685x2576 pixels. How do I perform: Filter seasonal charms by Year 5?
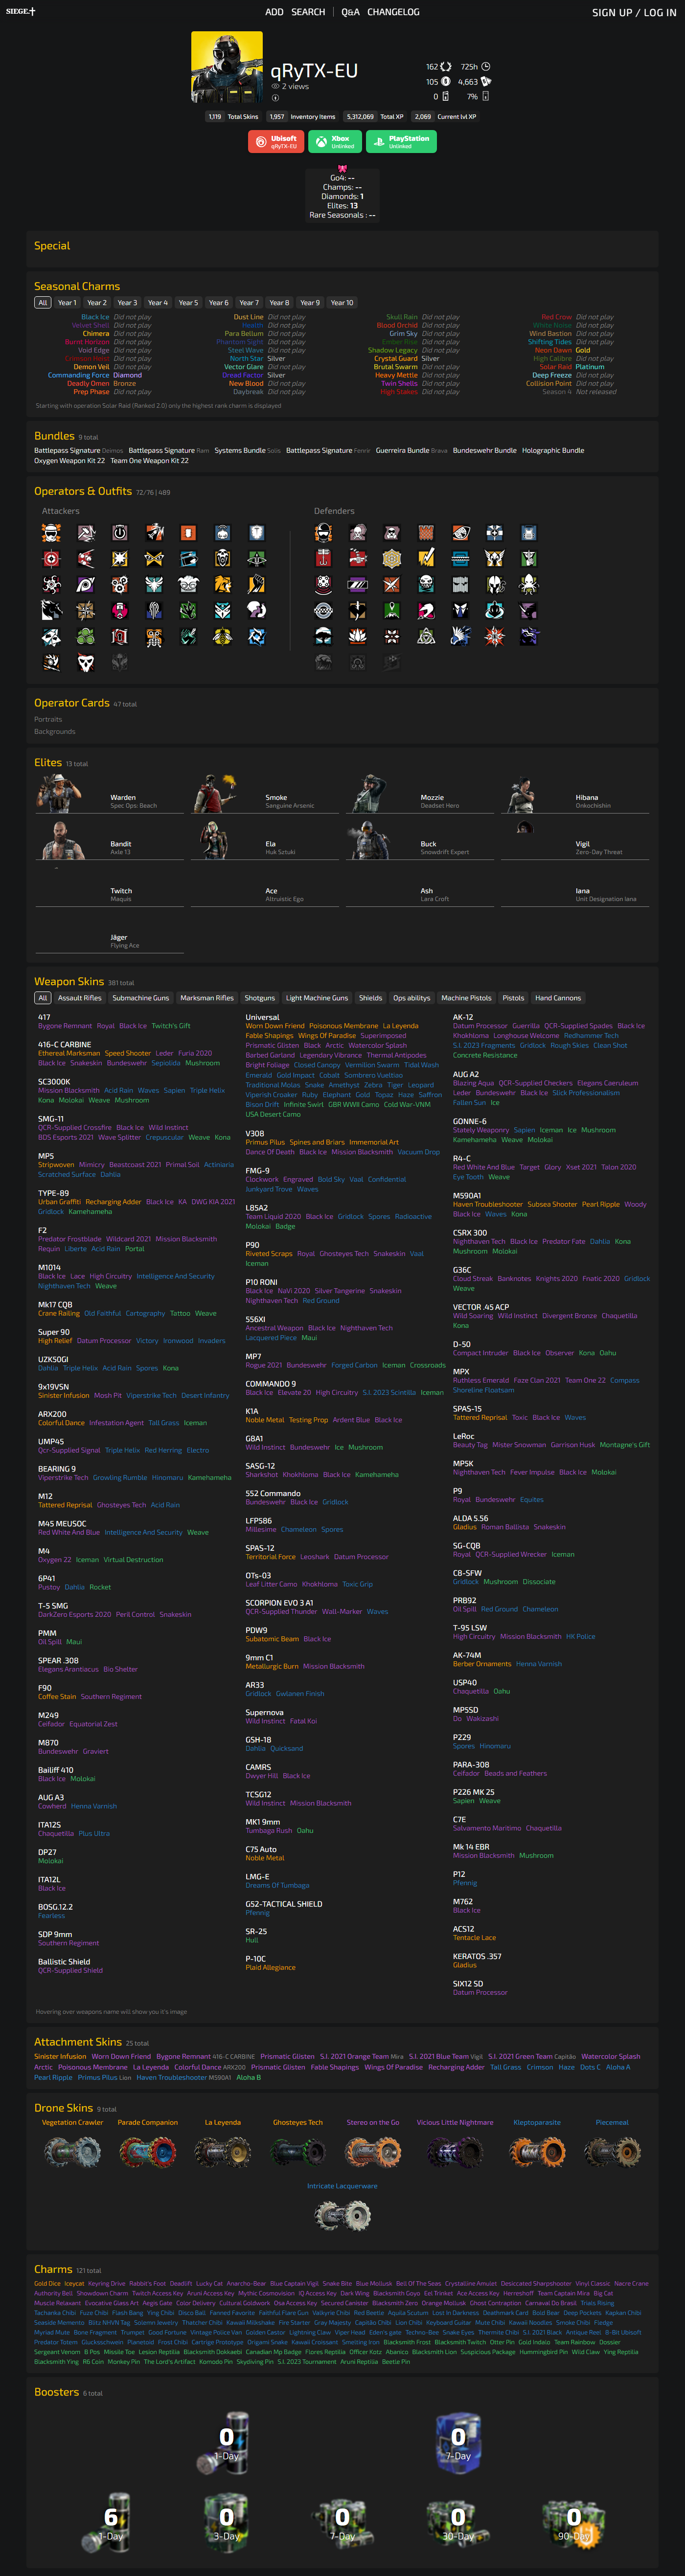point(188,303)
